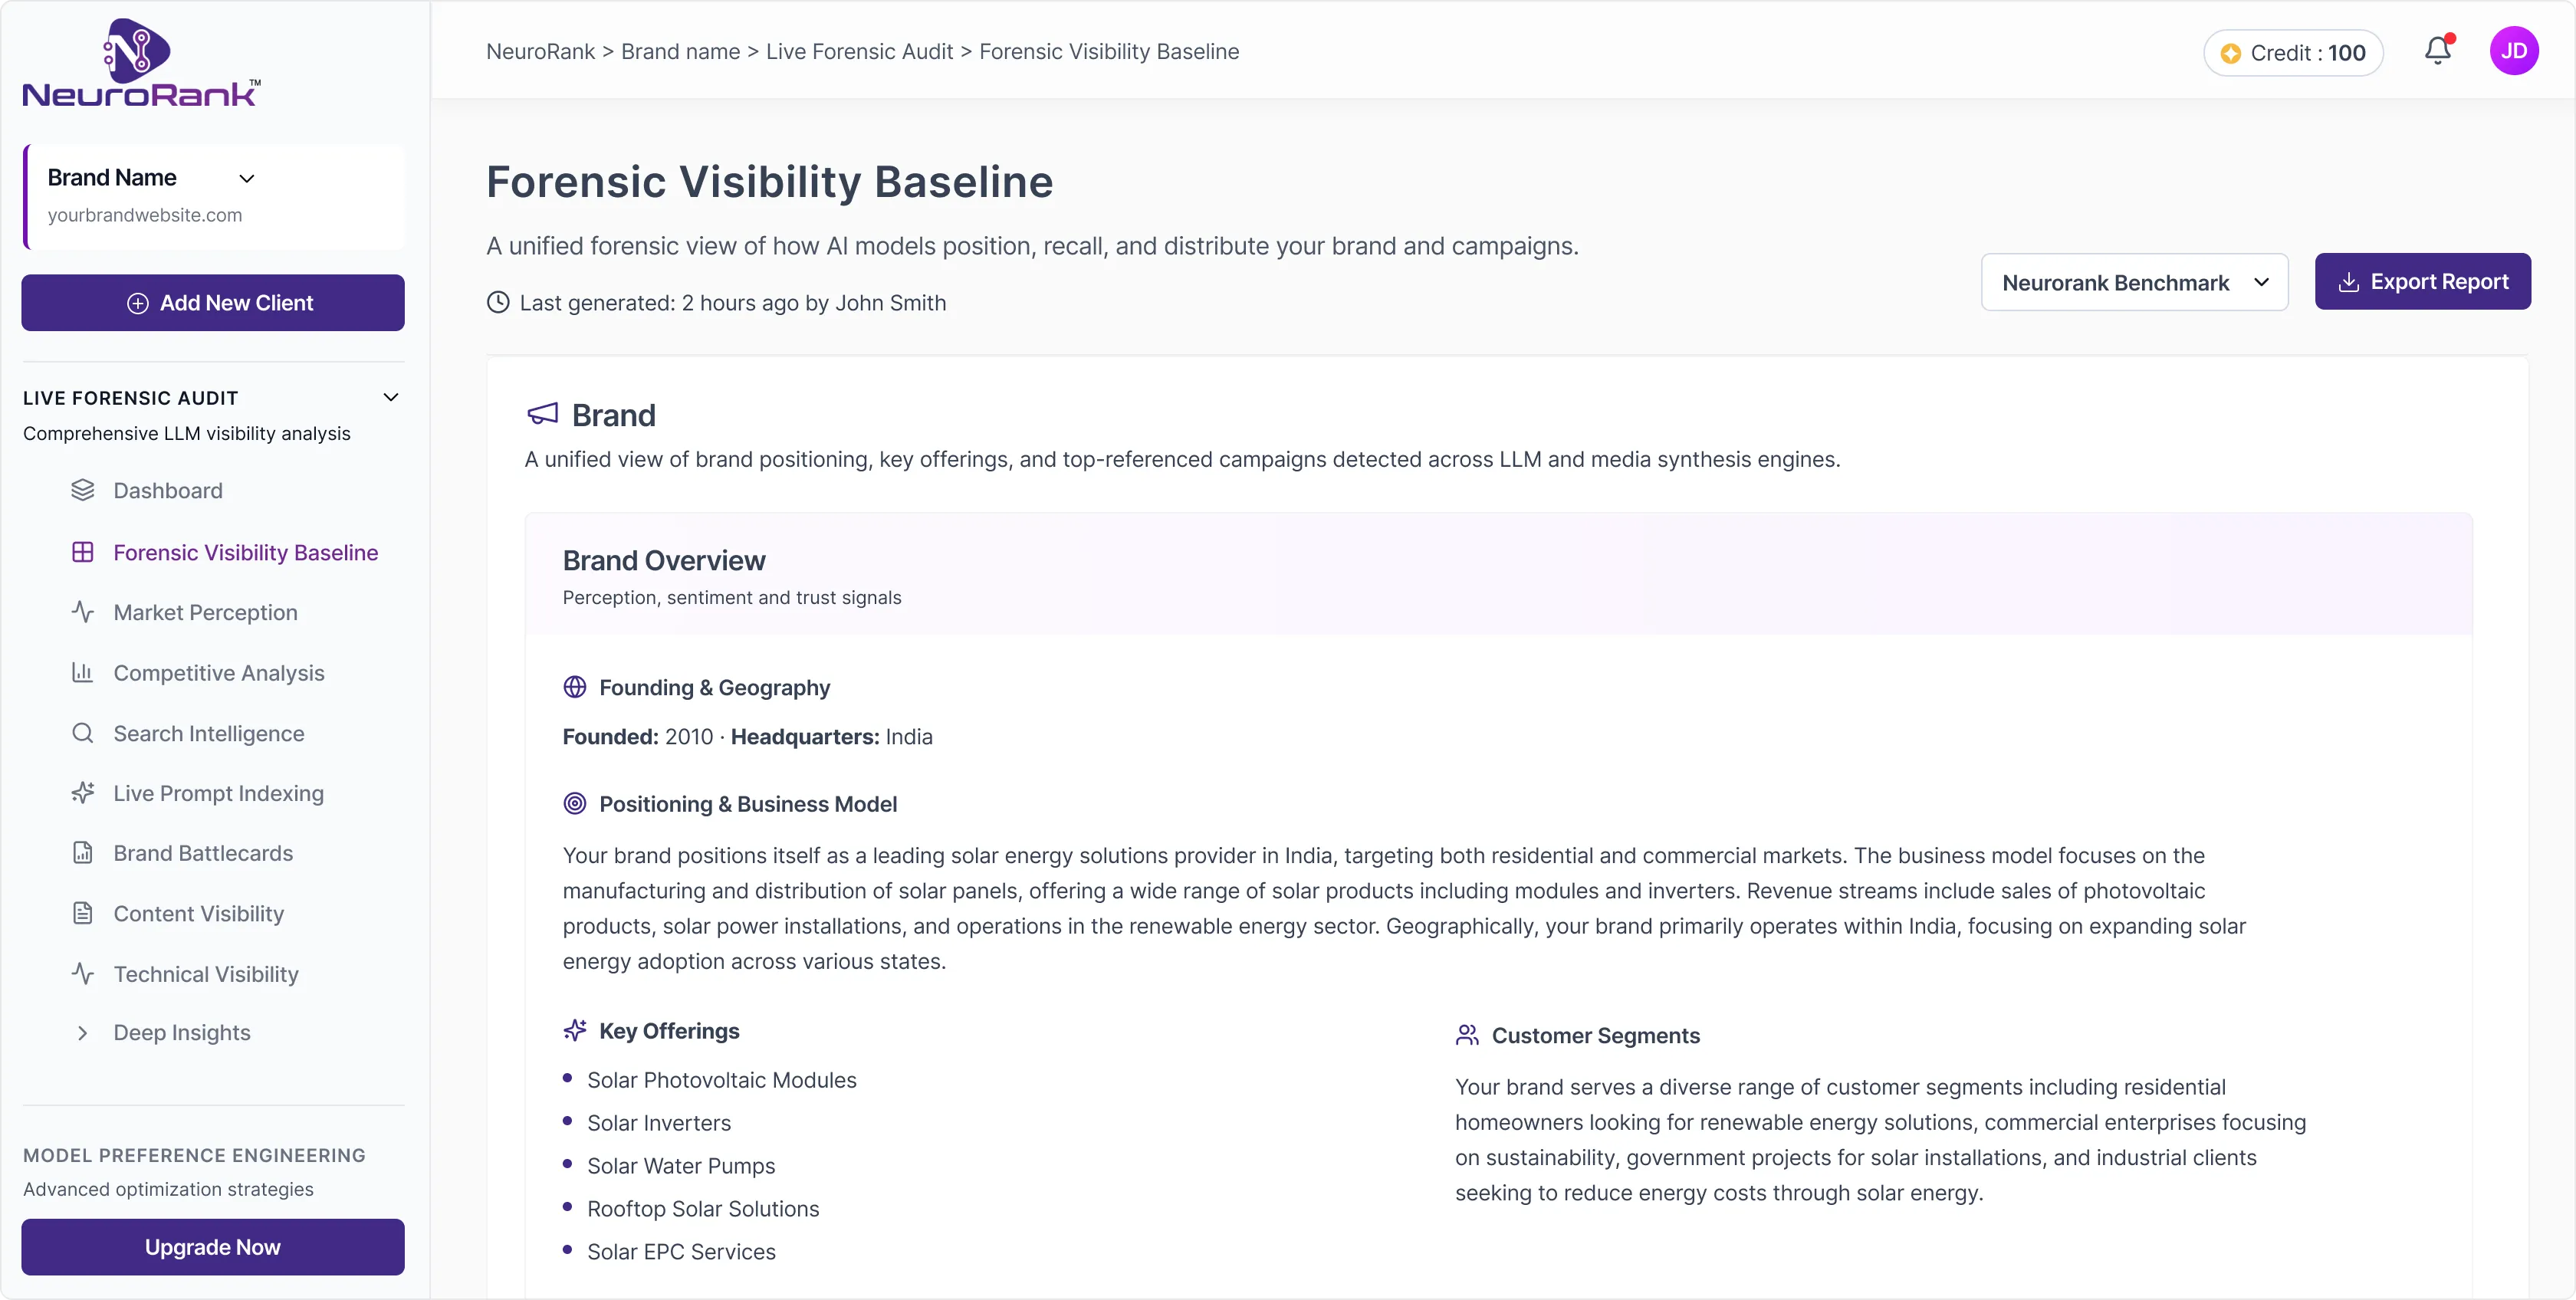Open the Brand Name client dropdown
Viewport: 2576px width, 1300px height.
coord(246,179)
